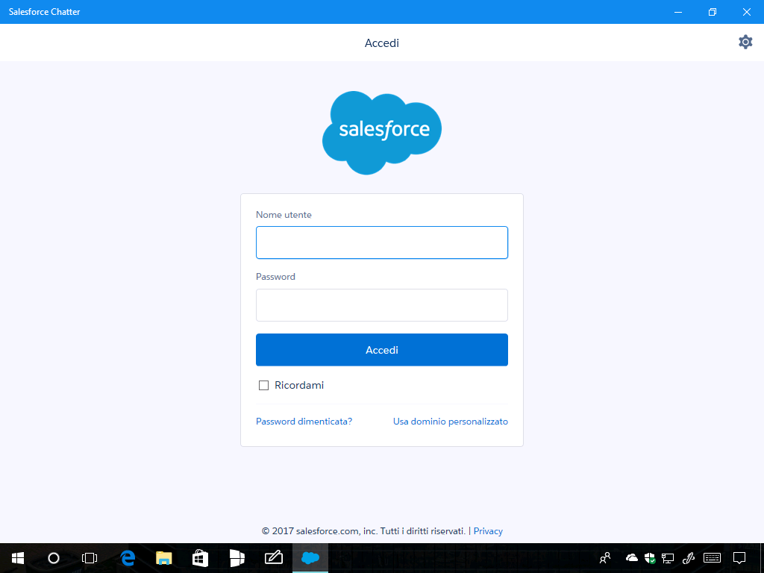Click the OneDrive cloud tray icon
This screenshot has width=764, height=573.
(631, 557)
